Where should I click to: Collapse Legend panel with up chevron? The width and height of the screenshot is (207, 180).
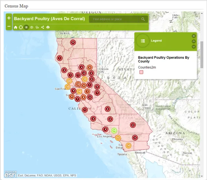[194, 41]
